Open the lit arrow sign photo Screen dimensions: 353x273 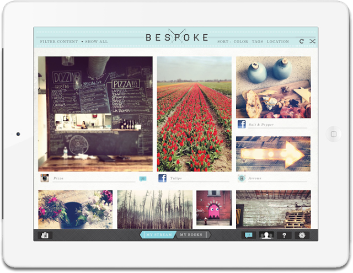[x=274, y=154]
